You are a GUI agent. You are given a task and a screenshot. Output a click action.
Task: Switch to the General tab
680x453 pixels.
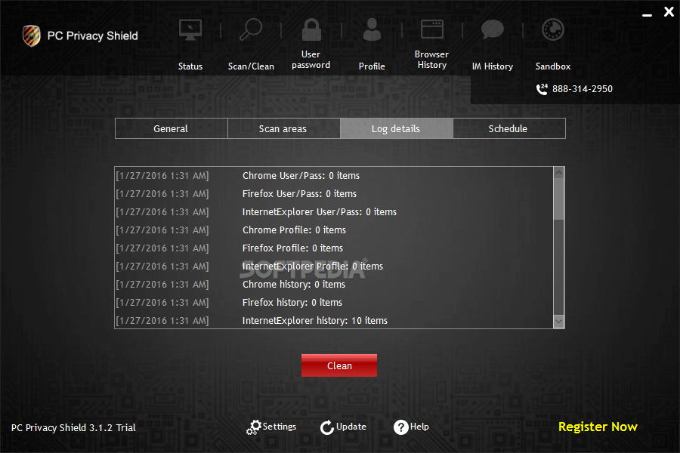pos(172,129)
